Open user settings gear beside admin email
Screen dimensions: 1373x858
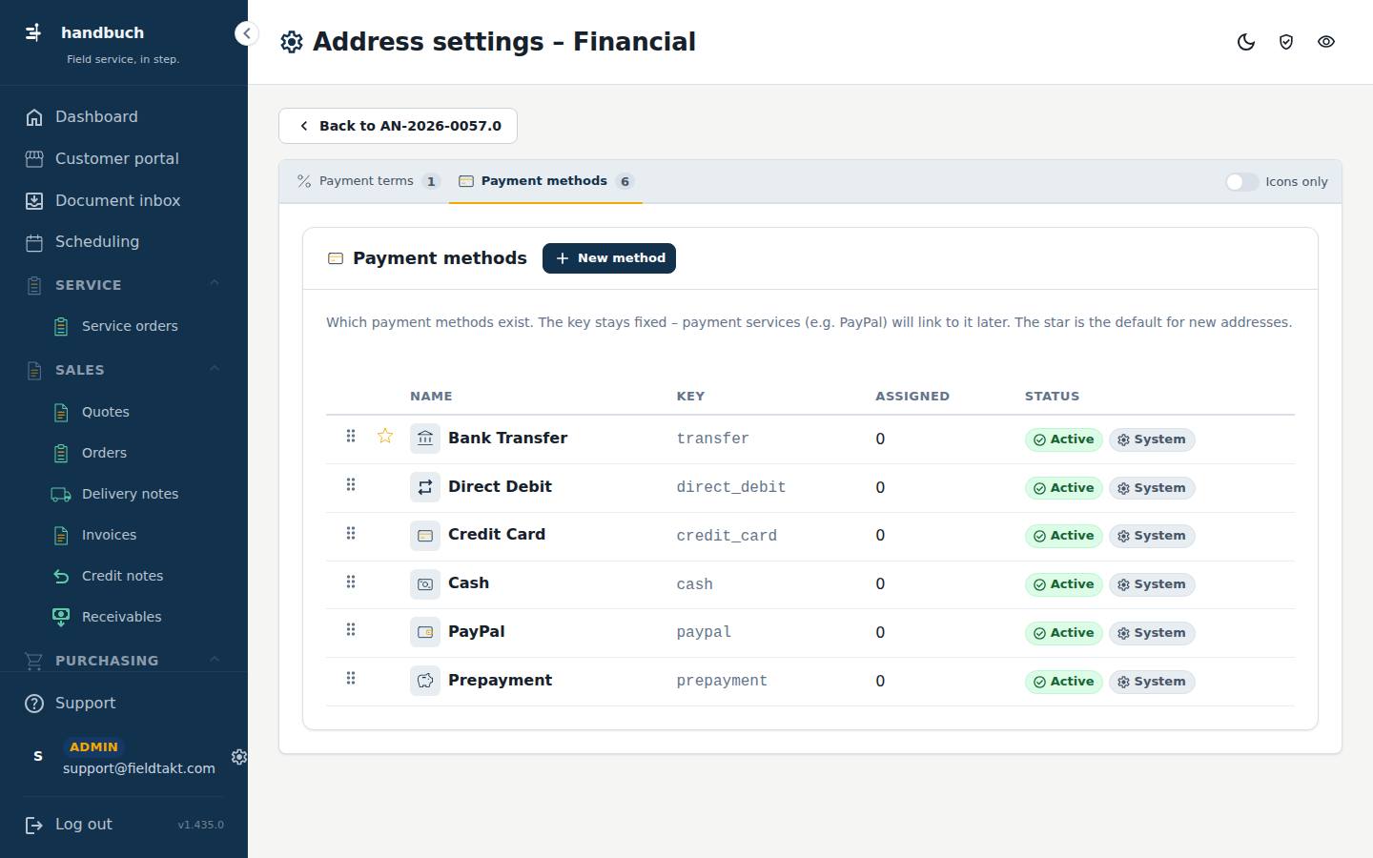pyautogui.click(x=239, y=756)
